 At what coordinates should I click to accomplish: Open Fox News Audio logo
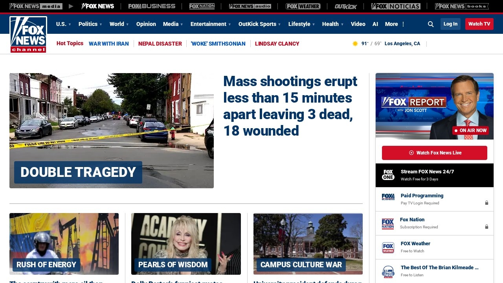point(250,6)
